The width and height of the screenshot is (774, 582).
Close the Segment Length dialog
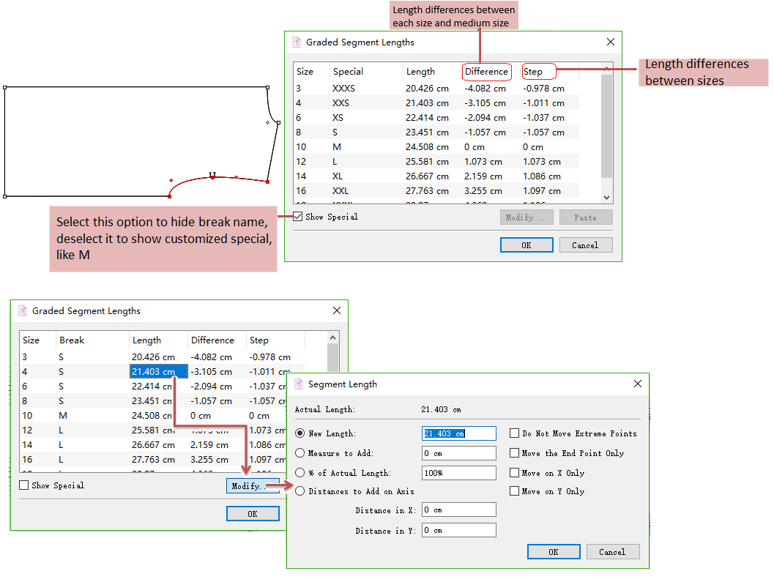tap(637, 384)
